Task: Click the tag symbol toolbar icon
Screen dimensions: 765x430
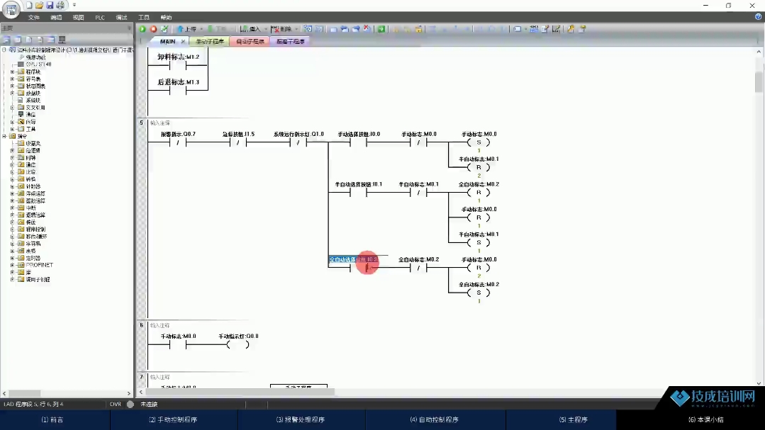Action: pos(517,29)
